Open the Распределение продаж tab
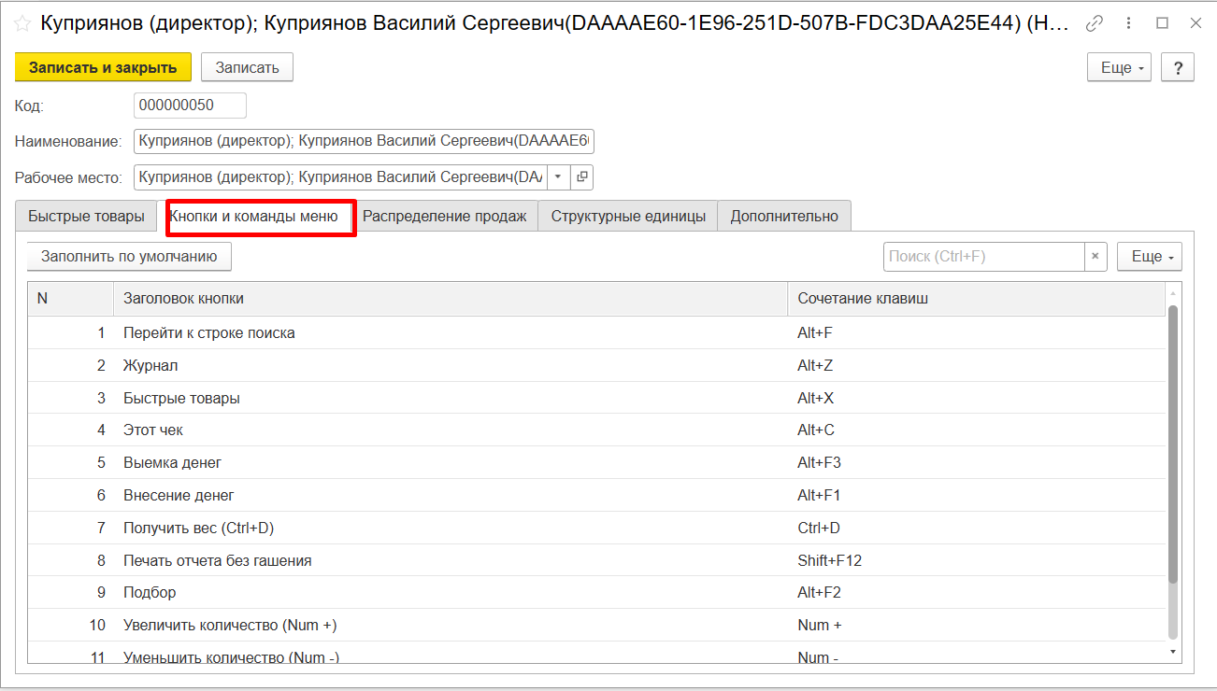This screenshot has width=1217, height=691. 445,217
